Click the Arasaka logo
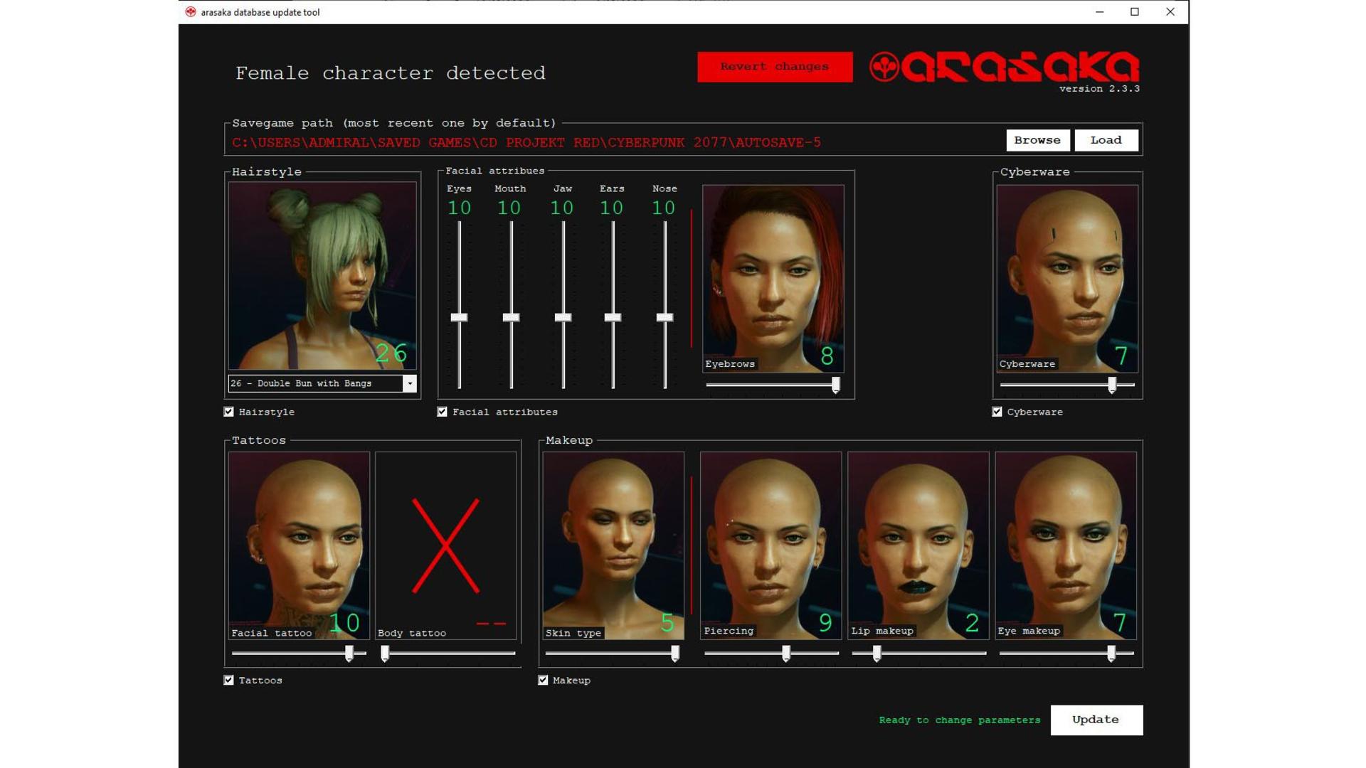Image resolution: width=1366 pixels, height=768 pixels. point(1004,68)
